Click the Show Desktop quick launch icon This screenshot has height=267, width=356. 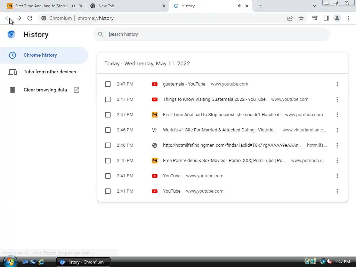(25, 262)
